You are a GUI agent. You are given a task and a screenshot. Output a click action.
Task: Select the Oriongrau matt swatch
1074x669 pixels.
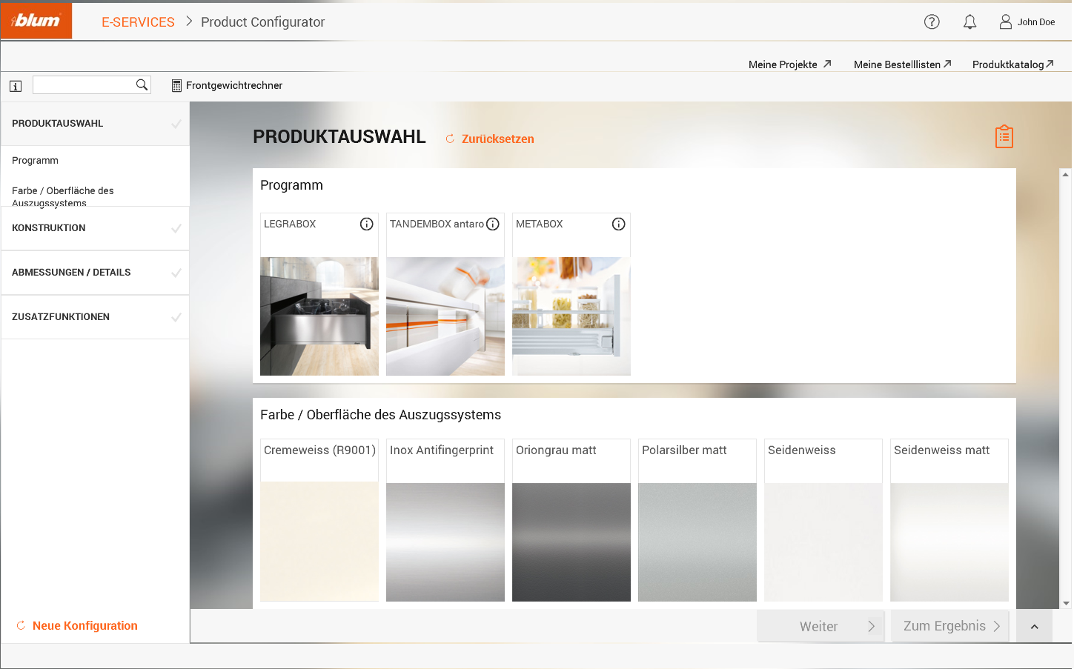571,542
